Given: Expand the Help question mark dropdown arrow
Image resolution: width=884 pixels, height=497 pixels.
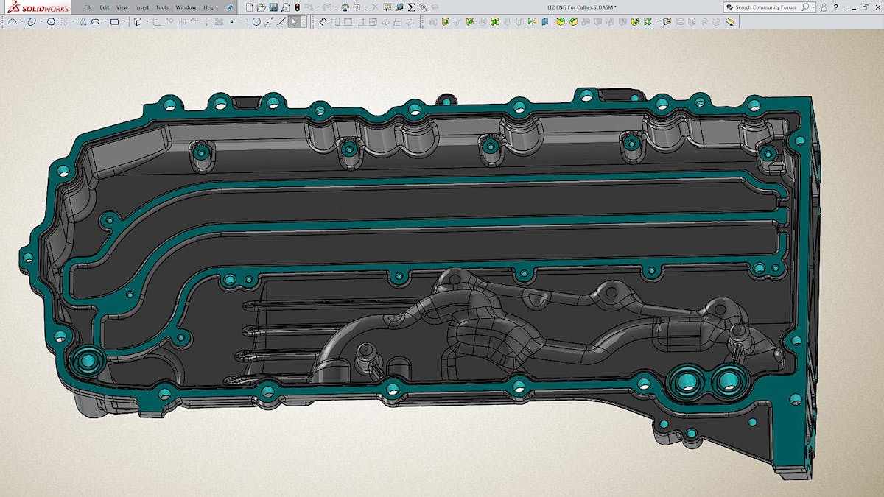Looking at the screenshot, I should 844,7.
